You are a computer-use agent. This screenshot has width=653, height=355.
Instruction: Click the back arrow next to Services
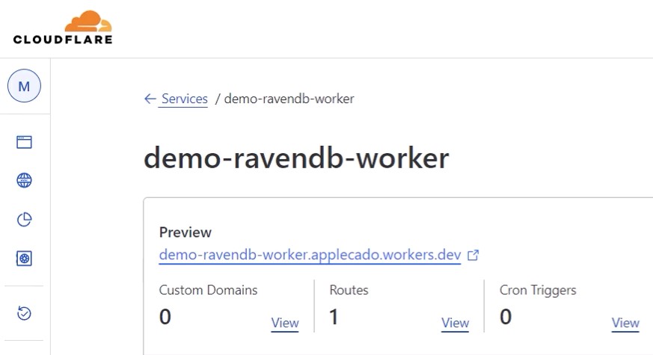(150, 99)
